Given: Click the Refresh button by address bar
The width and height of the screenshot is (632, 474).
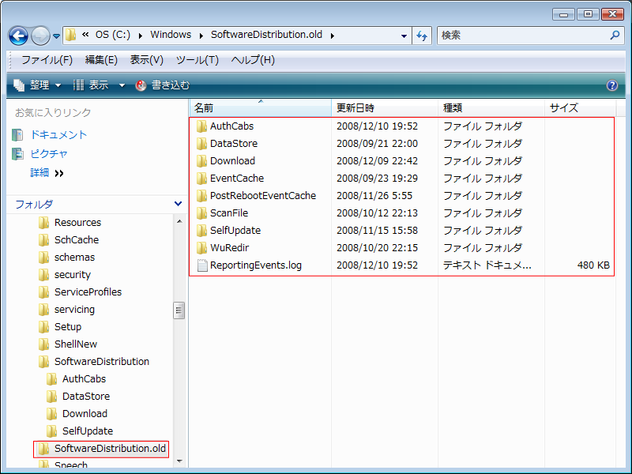Looking at the screenshot, I should coord(422,36).
